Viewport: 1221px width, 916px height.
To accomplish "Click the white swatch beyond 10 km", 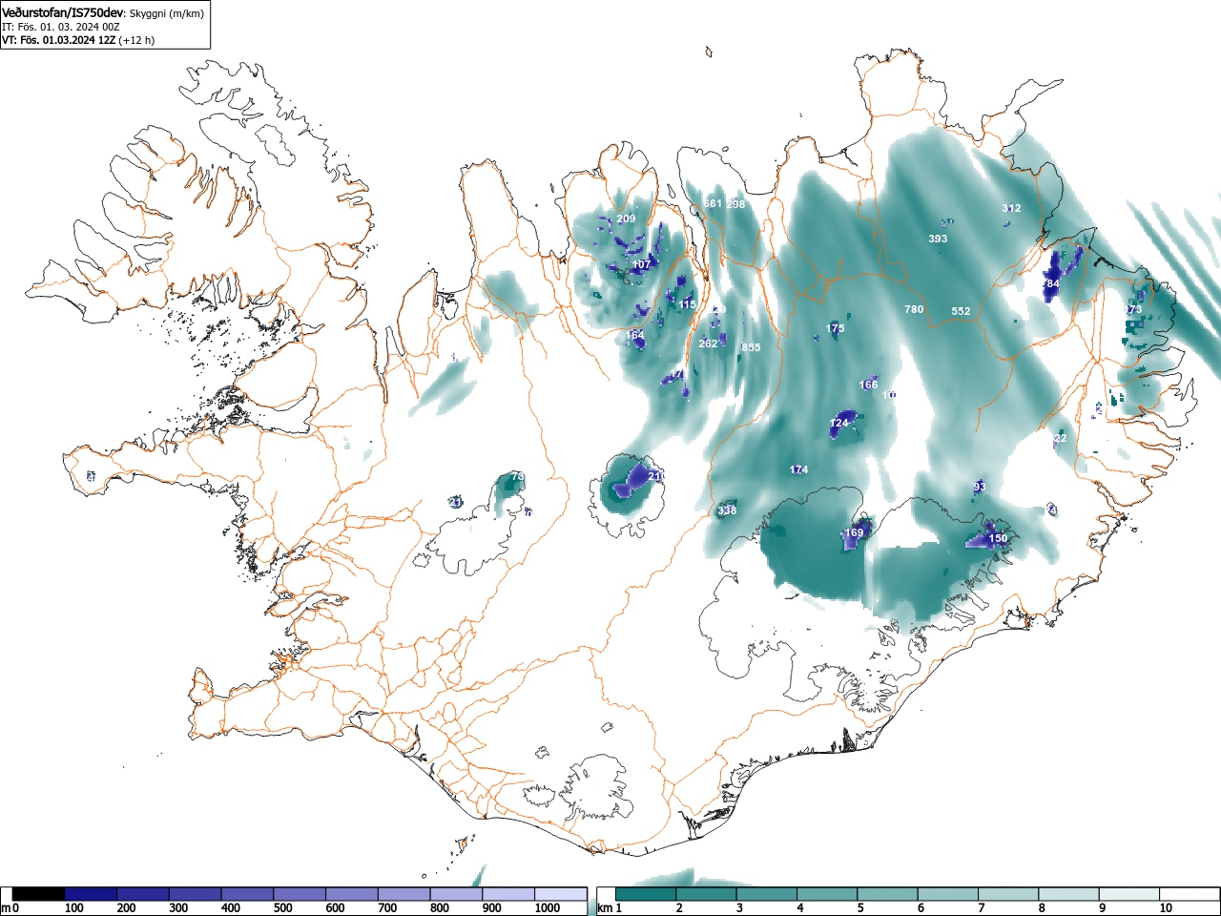I will pos(1190,894).
